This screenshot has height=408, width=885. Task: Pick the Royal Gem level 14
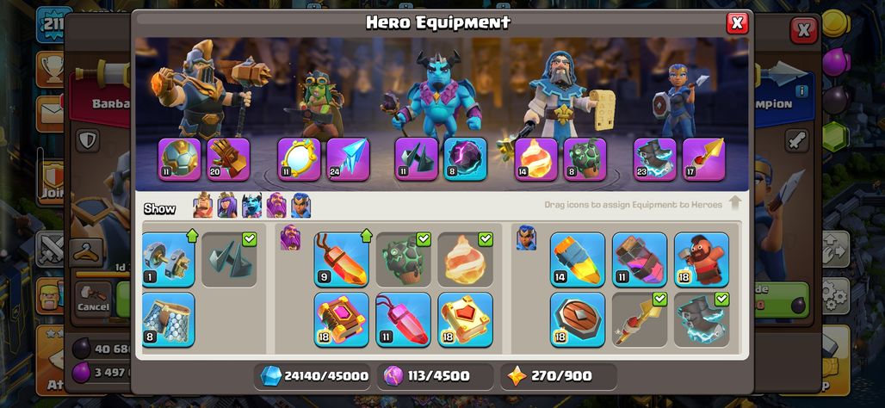pos(578,260)
